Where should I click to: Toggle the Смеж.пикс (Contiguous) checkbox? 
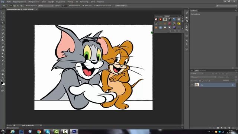[83, 6]
